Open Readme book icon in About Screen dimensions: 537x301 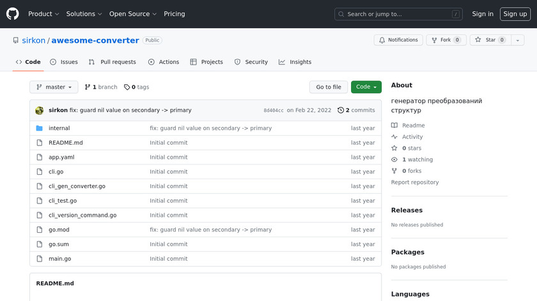[x=394, y=126]
